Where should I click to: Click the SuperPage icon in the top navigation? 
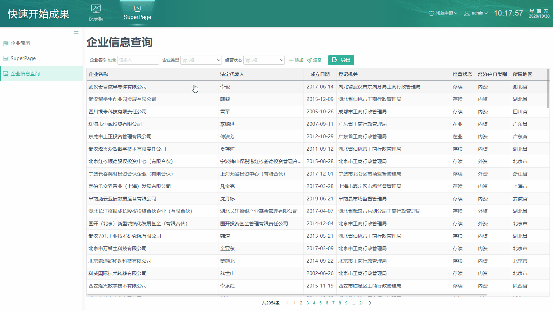[x=137, y=9]
